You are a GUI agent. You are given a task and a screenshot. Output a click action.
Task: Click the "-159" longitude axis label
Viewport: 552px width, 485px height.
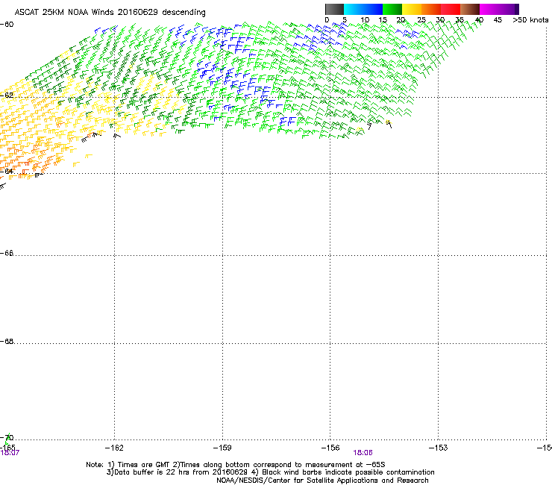tap(222, 448)
